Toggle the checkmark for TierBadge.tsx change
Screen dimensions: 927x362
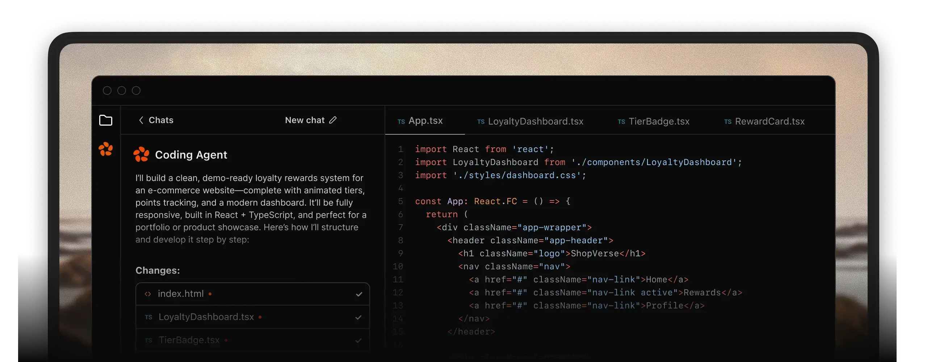pyautogui.click(x=358, y=340)
